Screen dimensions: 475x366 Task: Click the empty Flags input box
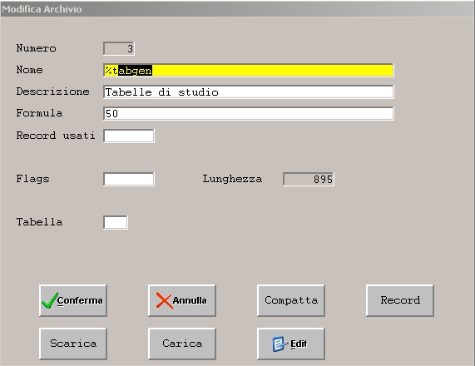(129, 179)
